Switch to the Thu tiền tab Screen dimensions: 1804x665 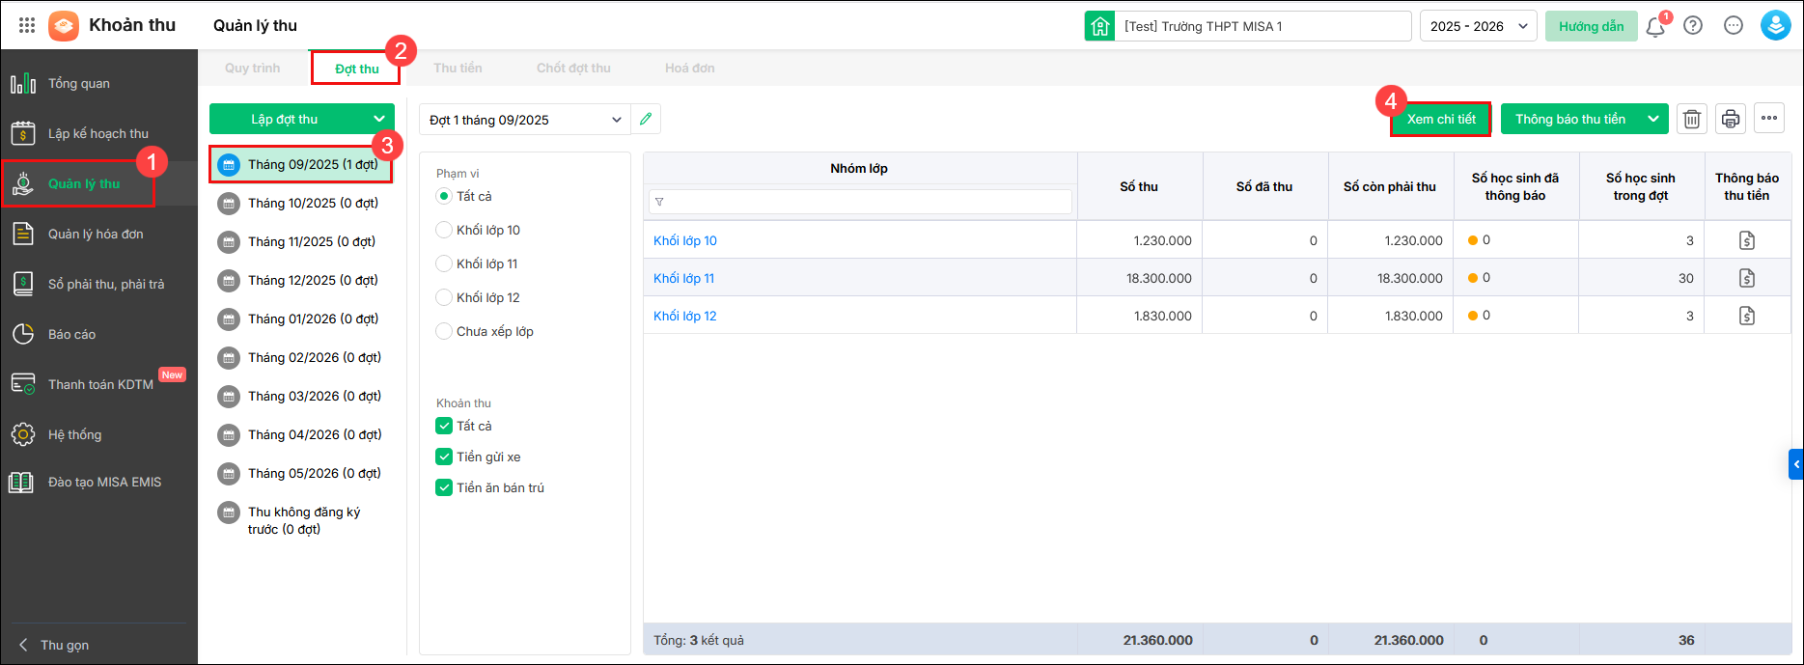point(458,69)
